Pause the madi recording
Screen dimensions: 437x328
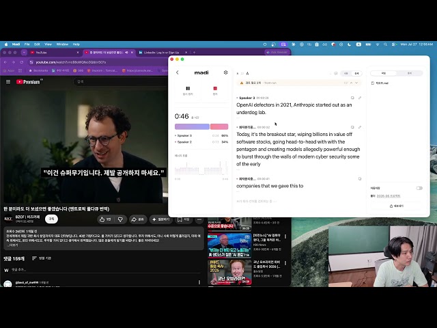[x=188, y=90]
